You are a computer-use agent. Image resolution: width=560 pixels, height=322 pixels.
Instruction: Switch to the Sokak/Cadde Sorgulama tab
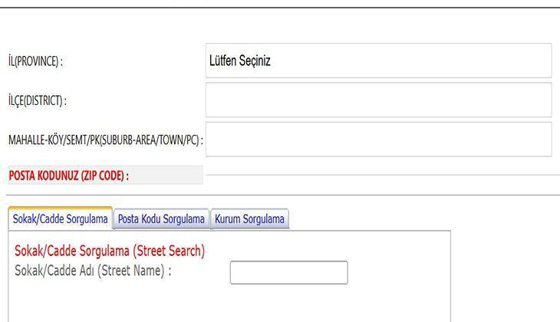[x=60, y=219]
